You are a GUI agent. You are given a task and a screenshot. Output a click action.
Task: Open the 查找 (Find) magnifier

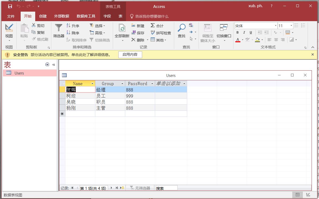point(182,31)
